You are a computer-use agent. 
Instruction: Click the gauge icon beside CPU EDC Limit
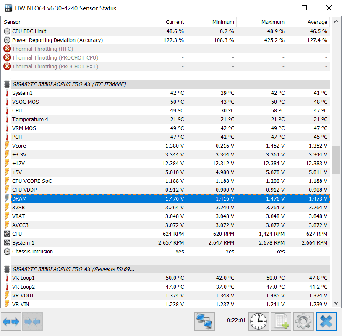(7, 31)
